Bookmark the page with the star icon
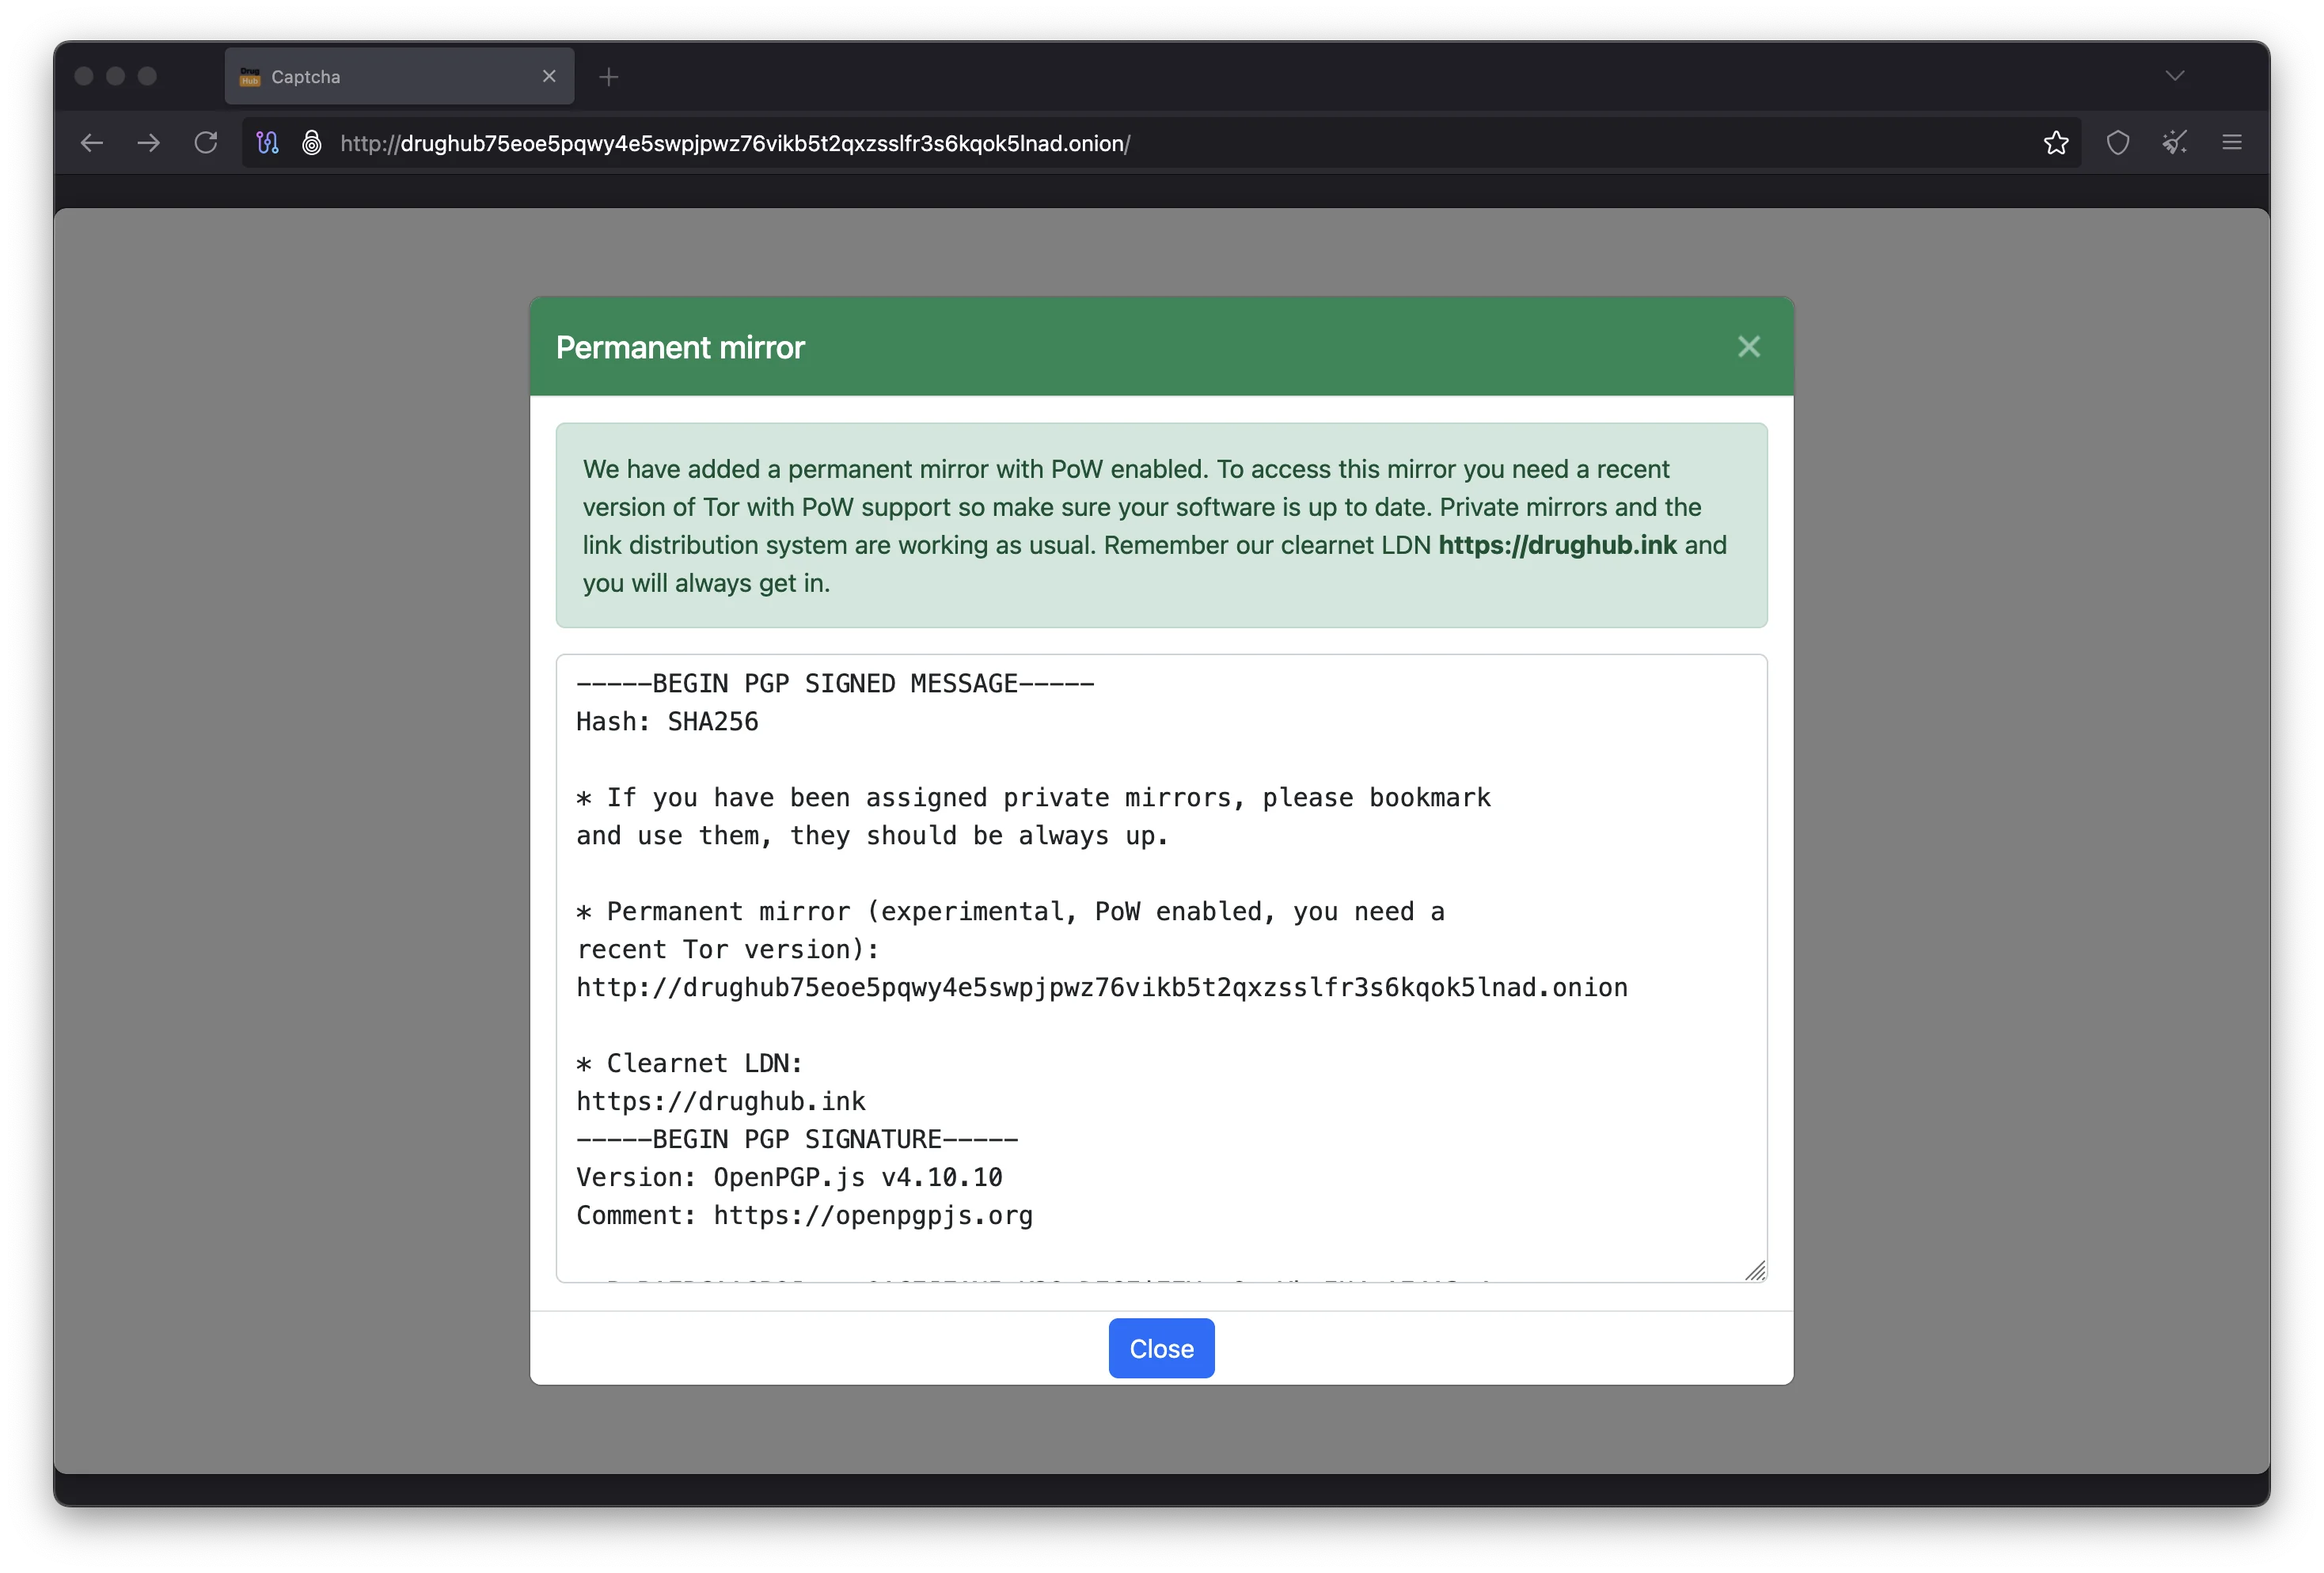Image resolution: width=2324 pixels, height=1573 pixels. click(2055, 143)
